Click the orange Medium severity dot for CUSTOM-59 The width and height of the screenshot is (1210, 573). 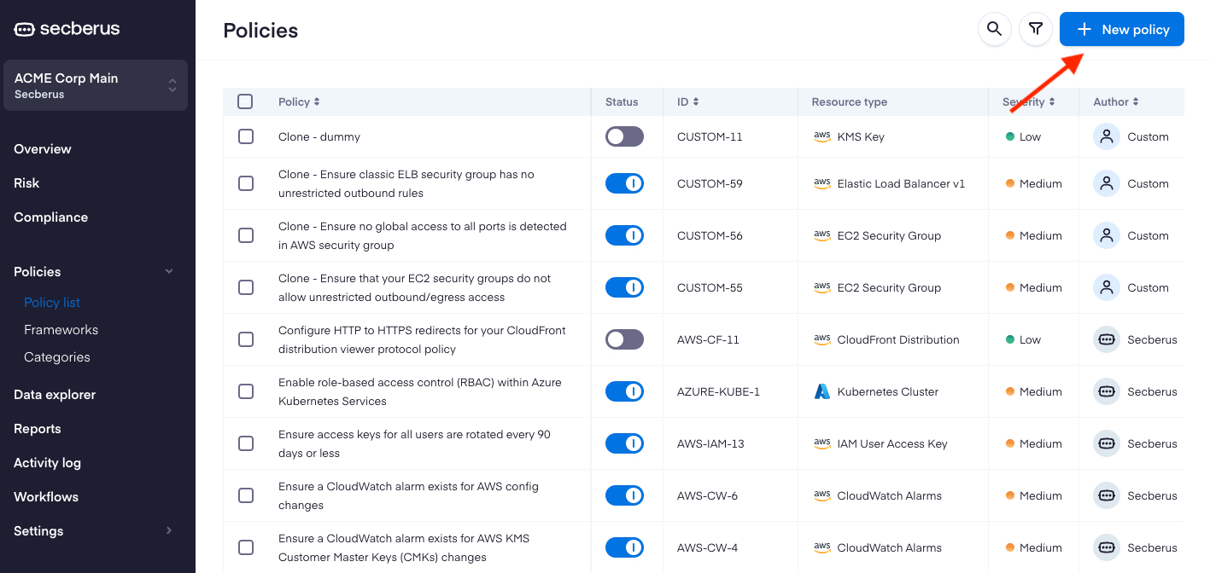[x=1010, y=183]
